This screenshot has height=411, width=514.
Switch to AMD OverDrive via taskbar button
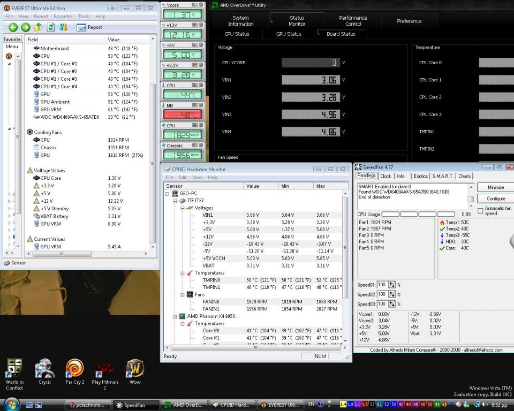pos(184,405)
